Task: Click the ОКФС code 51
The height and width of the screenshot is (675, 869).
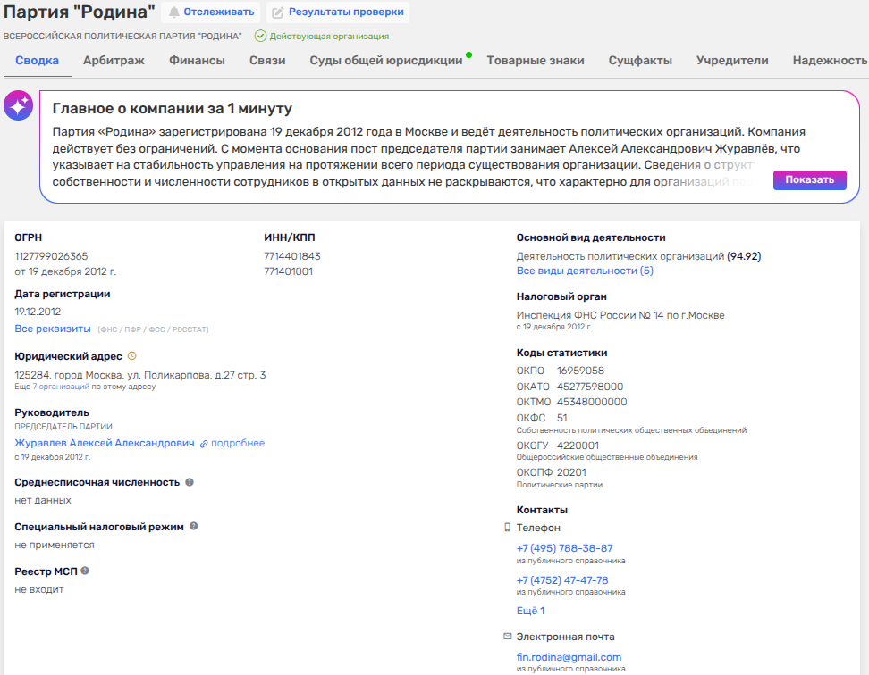Action: (562, 418)
